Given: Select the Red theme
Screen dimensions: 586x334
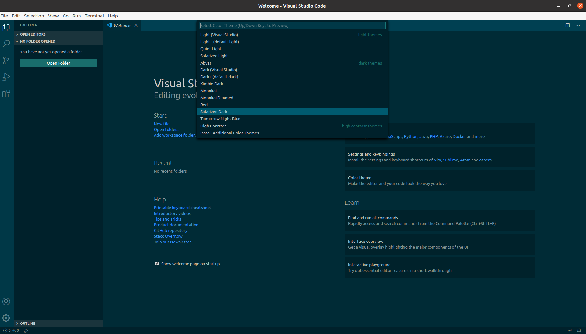Looking at the screenshot, I should 292,105.
